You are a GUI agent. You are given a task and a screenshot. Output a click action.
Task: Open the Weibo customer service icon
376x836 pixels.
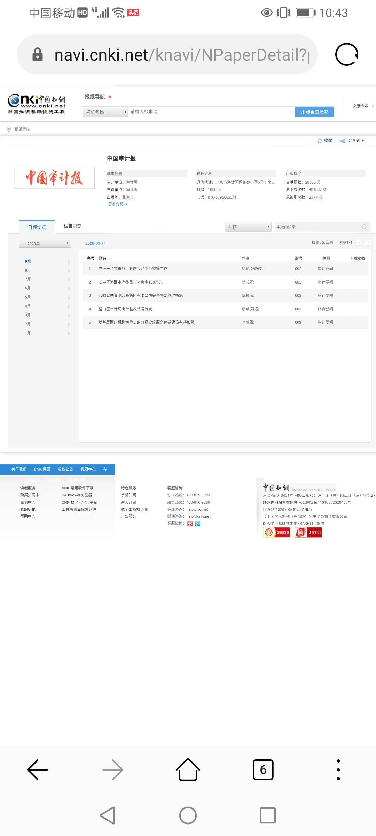[x=190, y=524]
